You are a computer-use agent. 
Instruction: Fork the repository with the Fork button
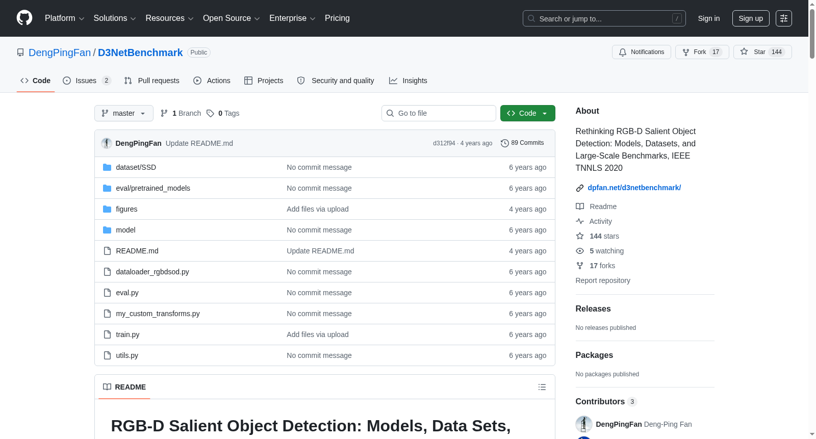(702, 52)
